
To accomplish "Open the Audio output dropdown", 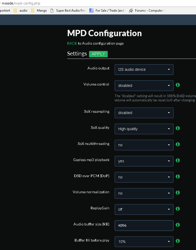I will click(x=144, y=69).
